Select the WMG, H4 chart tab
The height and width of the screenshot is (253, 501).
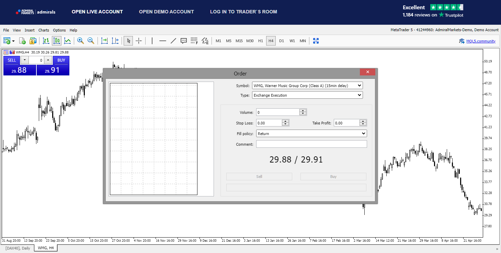click(x=46, y=248)
